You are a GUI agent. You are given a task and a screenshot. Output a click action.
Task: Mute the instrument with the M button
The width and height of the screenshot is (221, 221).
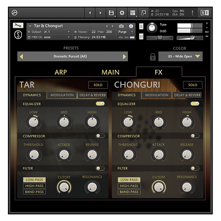[141, 36]
